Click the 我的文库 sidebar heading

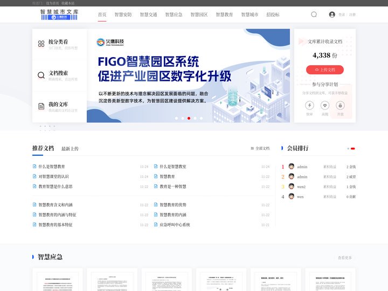click(x=58, y=104)
